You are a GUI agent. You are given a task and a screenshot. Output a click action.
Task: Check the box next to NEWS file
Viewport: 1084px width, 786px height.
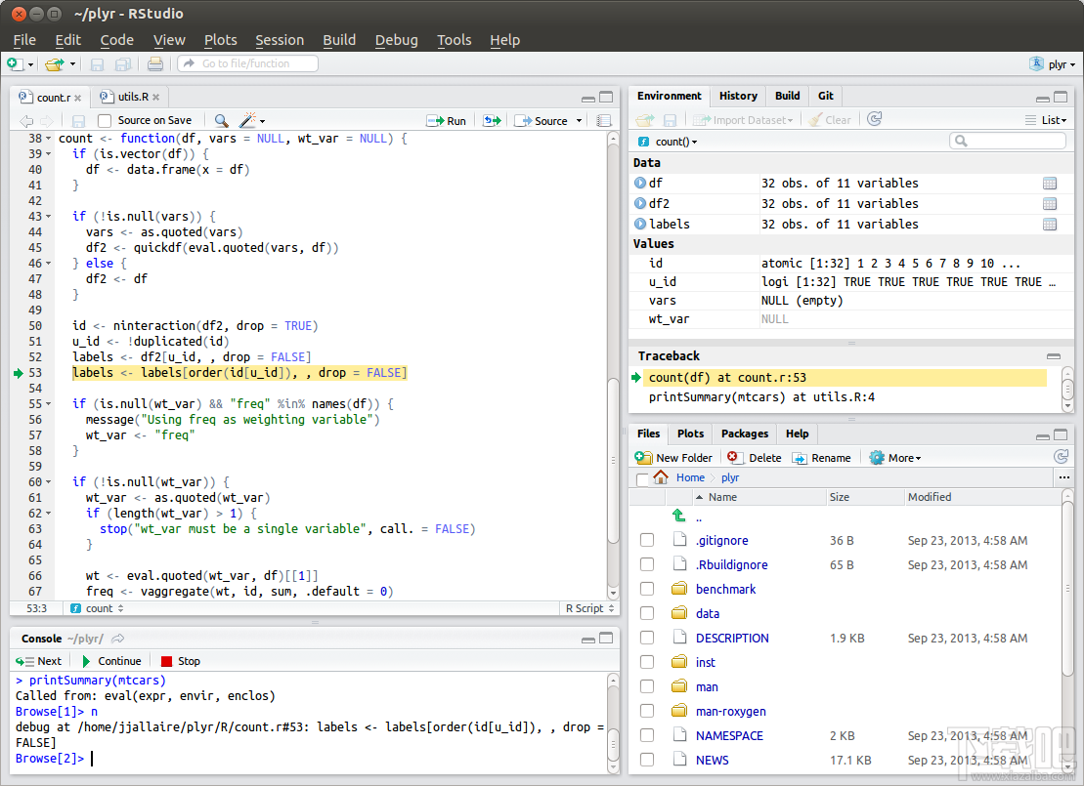(647, 760)
